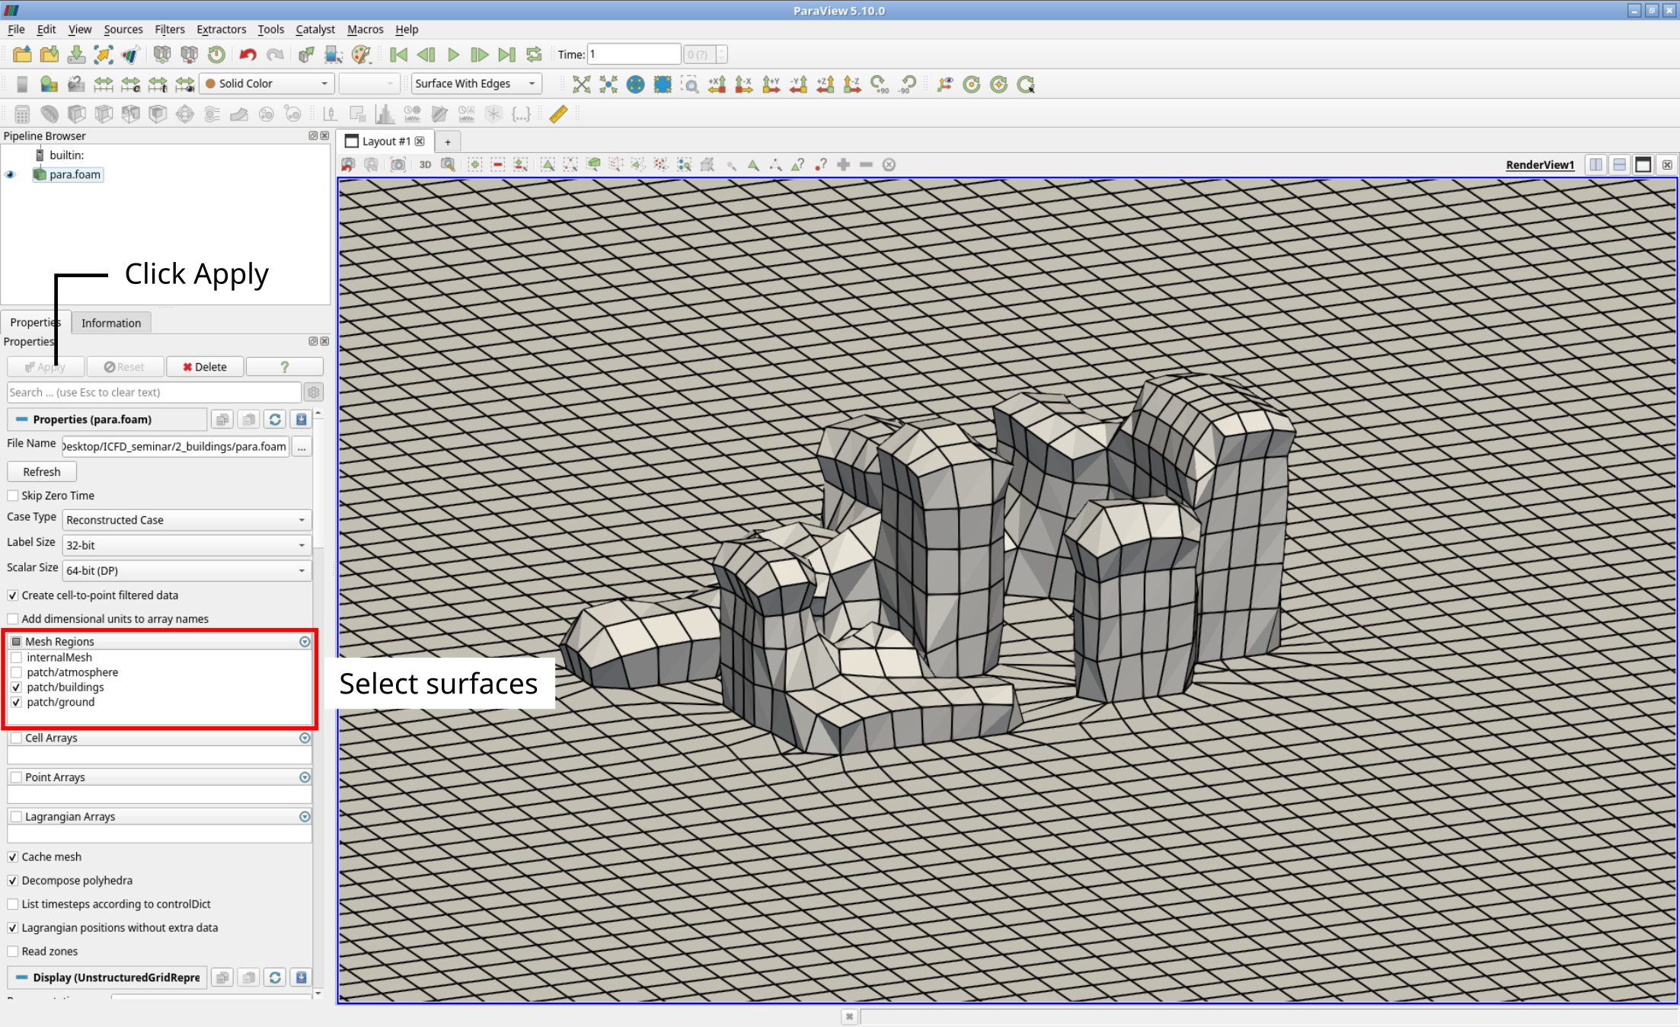Image resolution: width=1680 pixels, height=1027 pixels.
Task: Select the Slice filter icon
Action: [x=104, y=113]
